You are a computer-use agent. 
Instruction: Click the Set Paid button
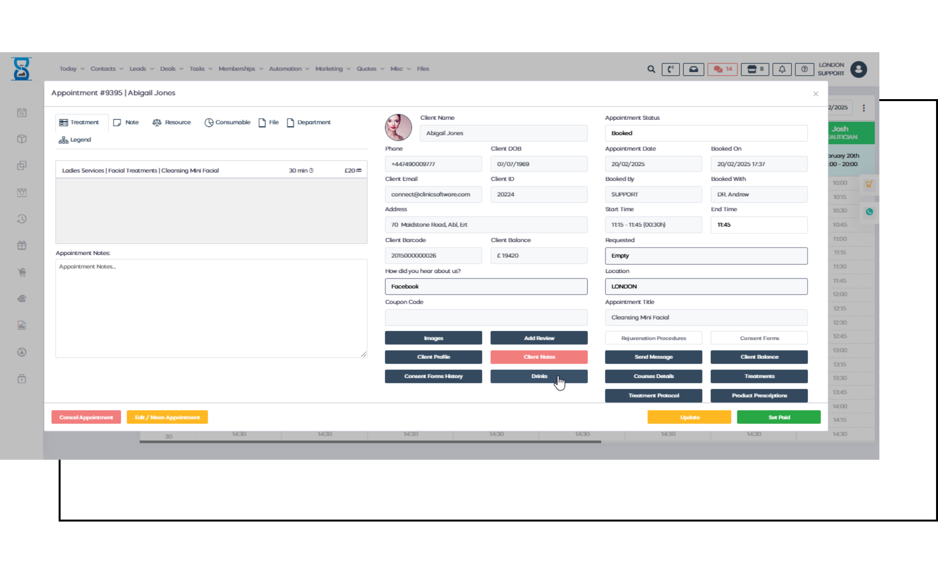point(778,418)
